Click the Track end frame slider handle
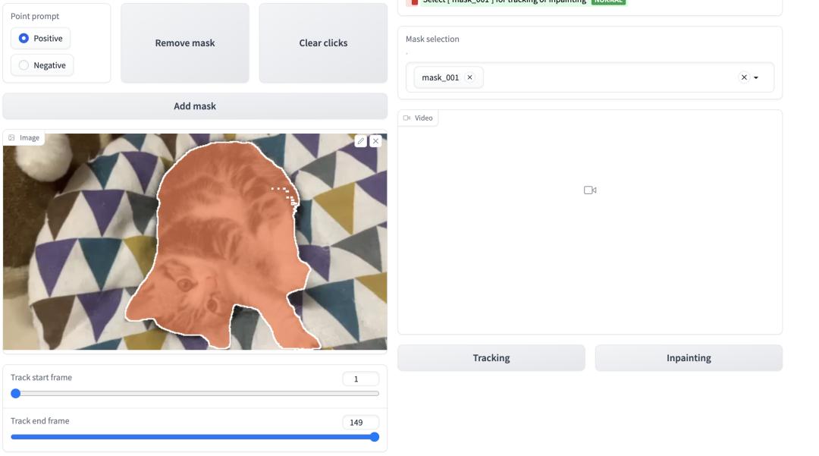Screen dimensions: 819x456 coord(373,437)
